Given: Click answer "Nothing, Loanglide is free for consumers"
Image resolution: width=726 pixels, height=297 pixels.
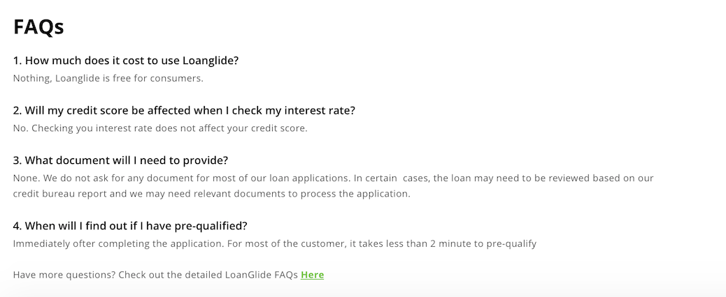Looking at the screenshot, I should point(108,78).
